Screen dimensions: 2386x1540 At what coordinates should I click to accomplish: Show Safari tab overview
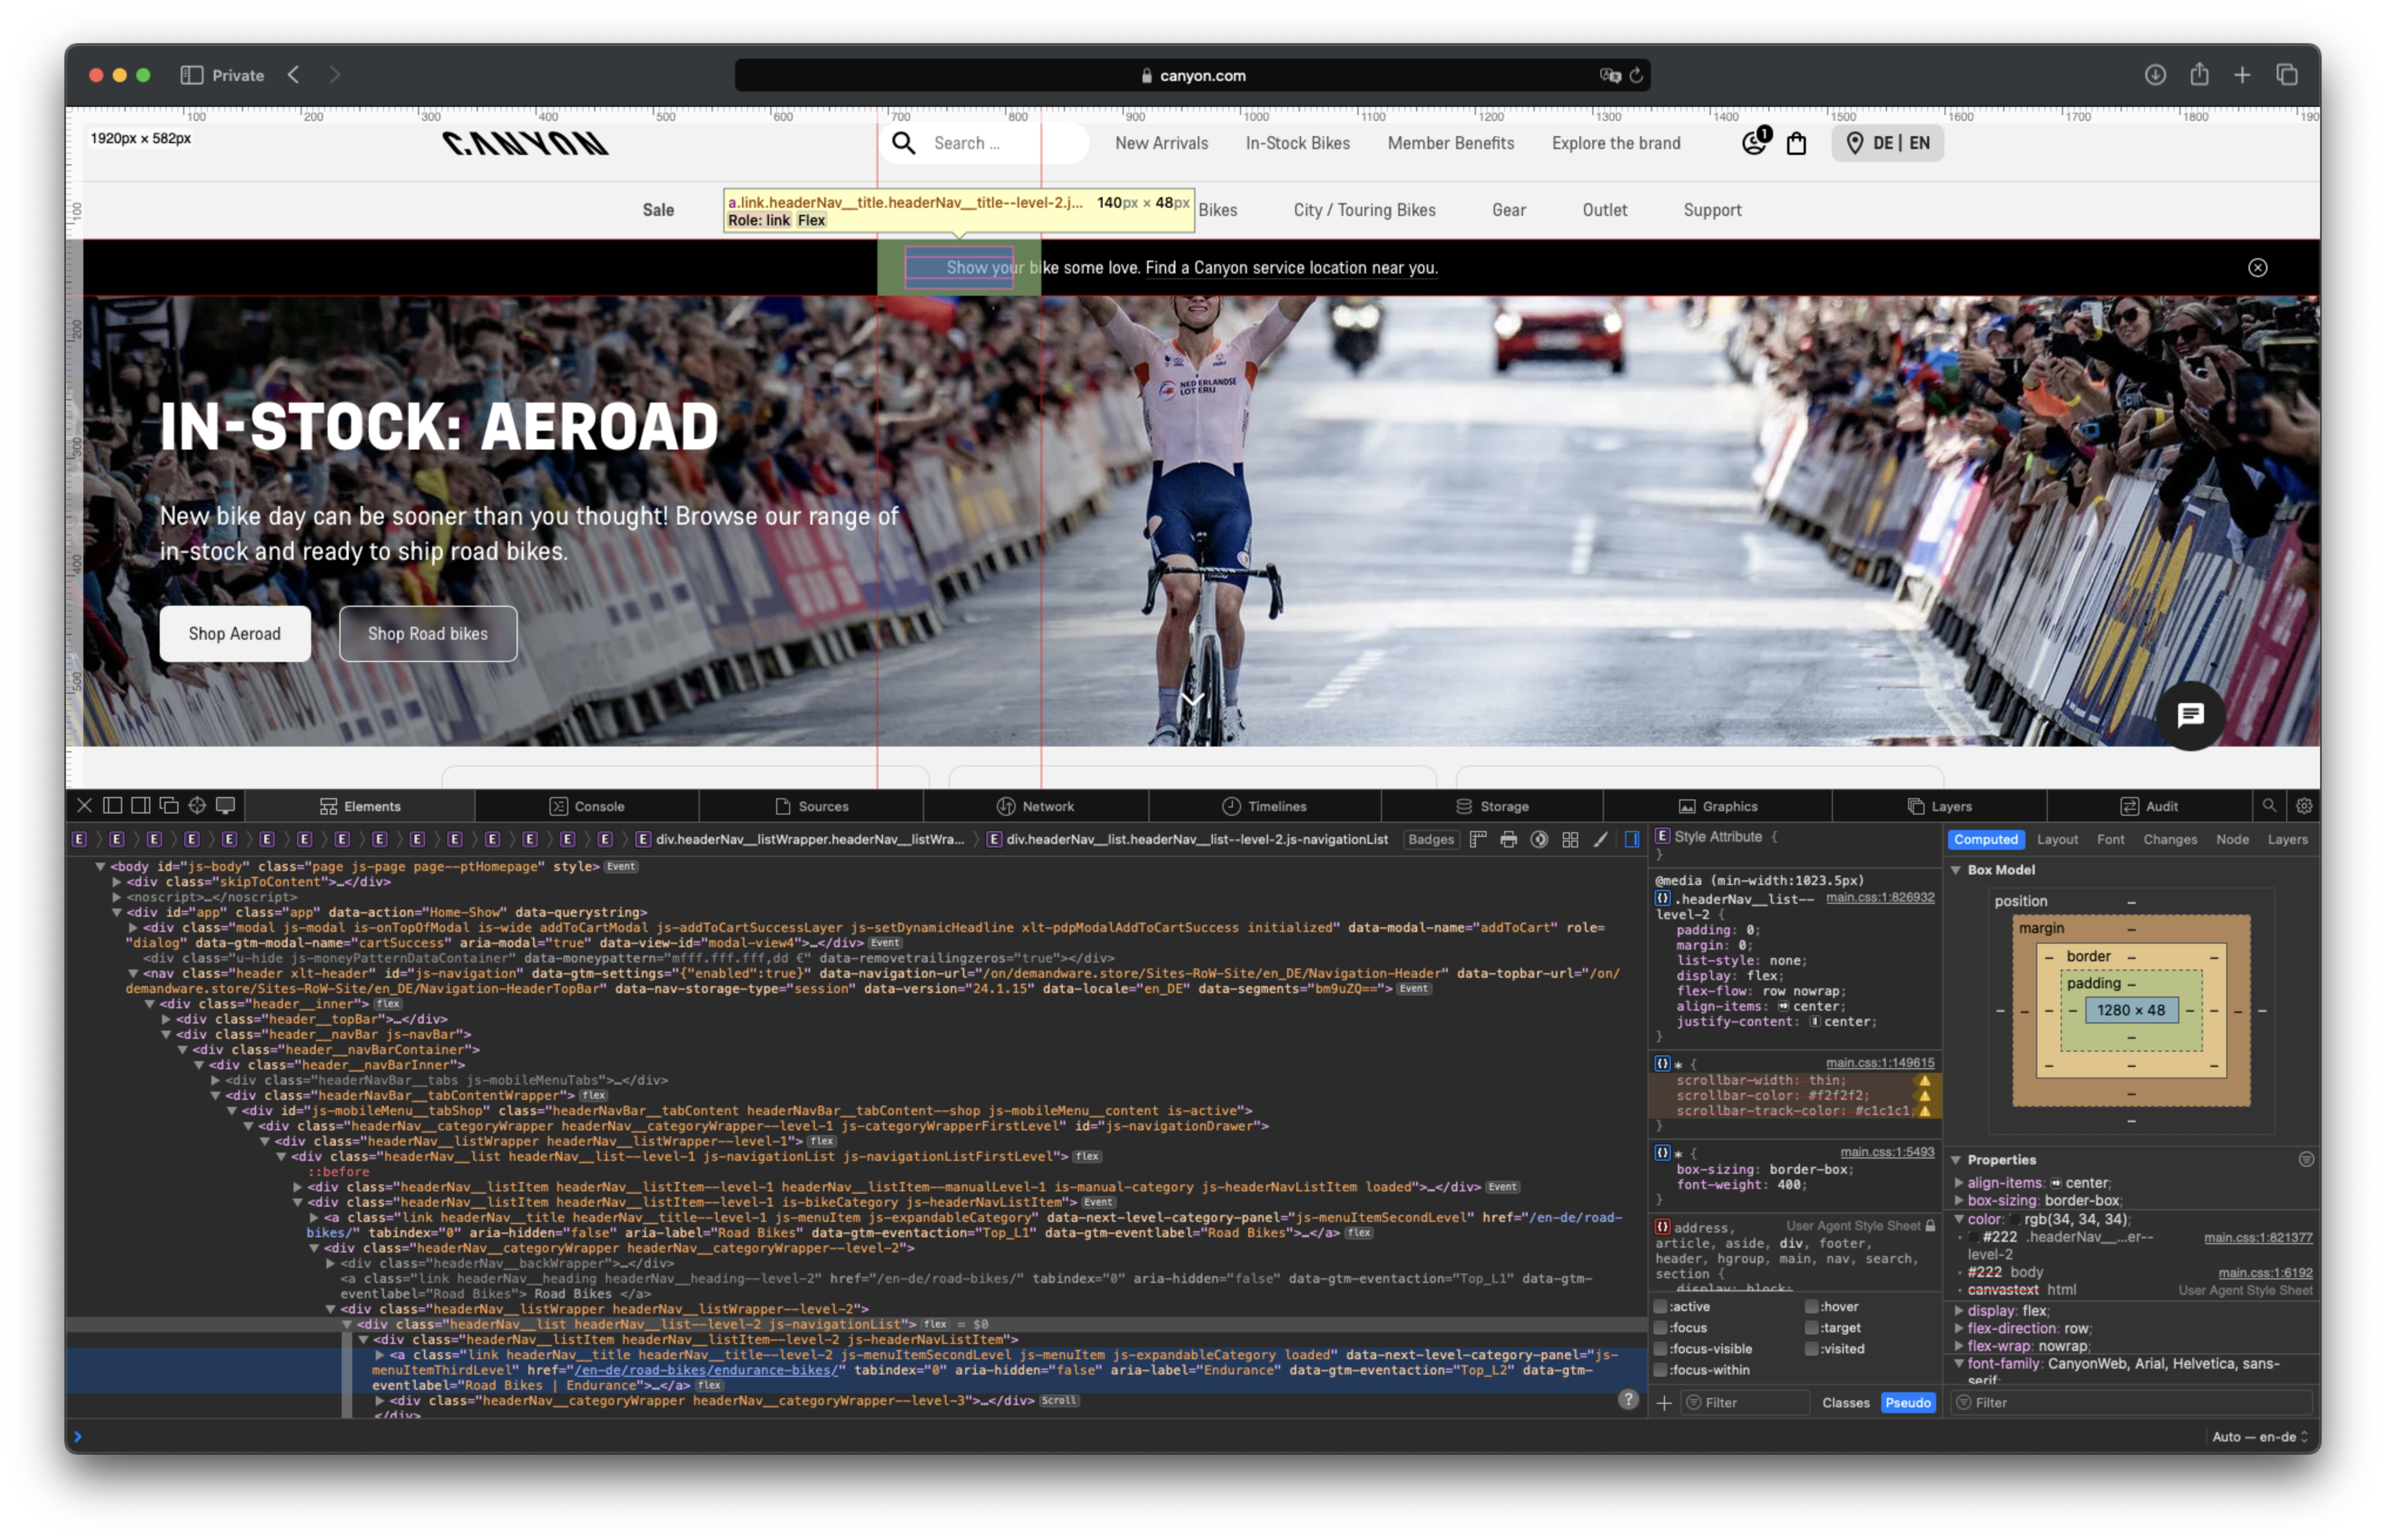point(2287,75)
